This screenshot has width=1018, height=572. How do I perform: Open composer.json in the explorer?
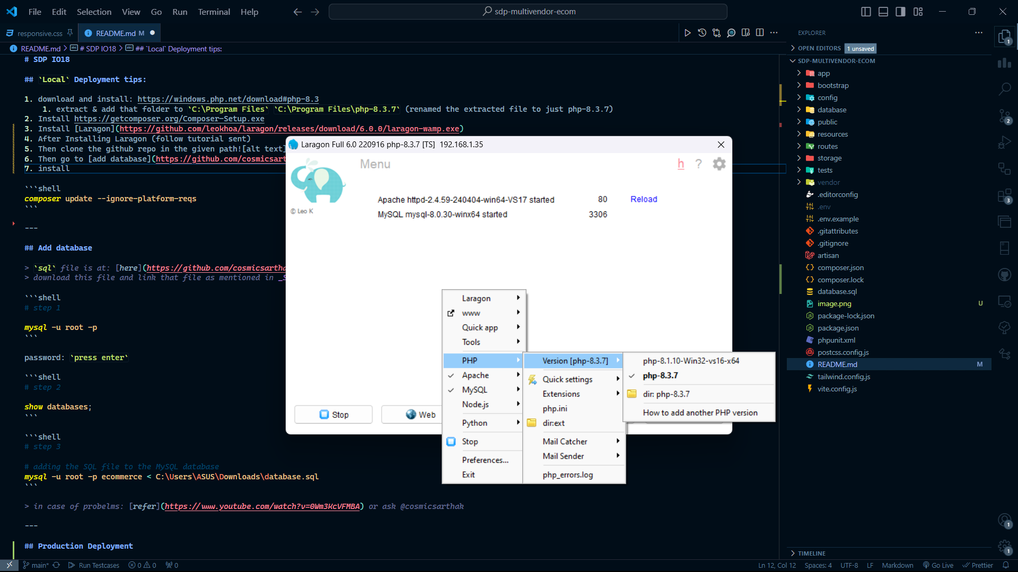[x=840, y=267]
